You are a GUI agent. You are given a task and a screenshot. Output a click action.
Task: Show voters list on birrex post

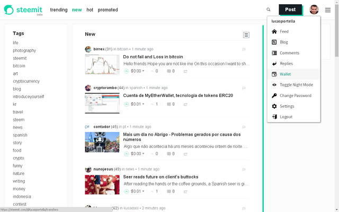[154, 71]
